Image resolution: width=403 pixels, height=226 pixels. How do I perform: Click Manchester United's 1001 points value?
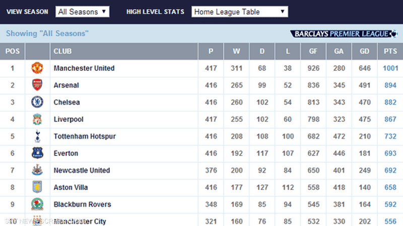(x=390, y=68)
